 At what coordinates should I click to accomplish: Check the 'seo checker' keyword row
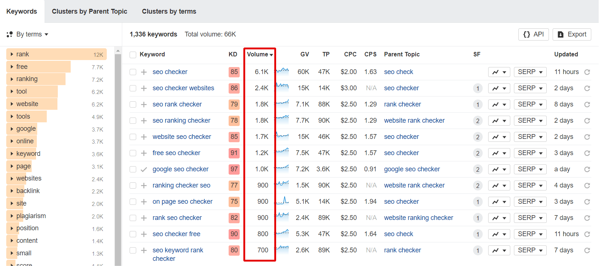pyautogui.click(x=133, y=72)
